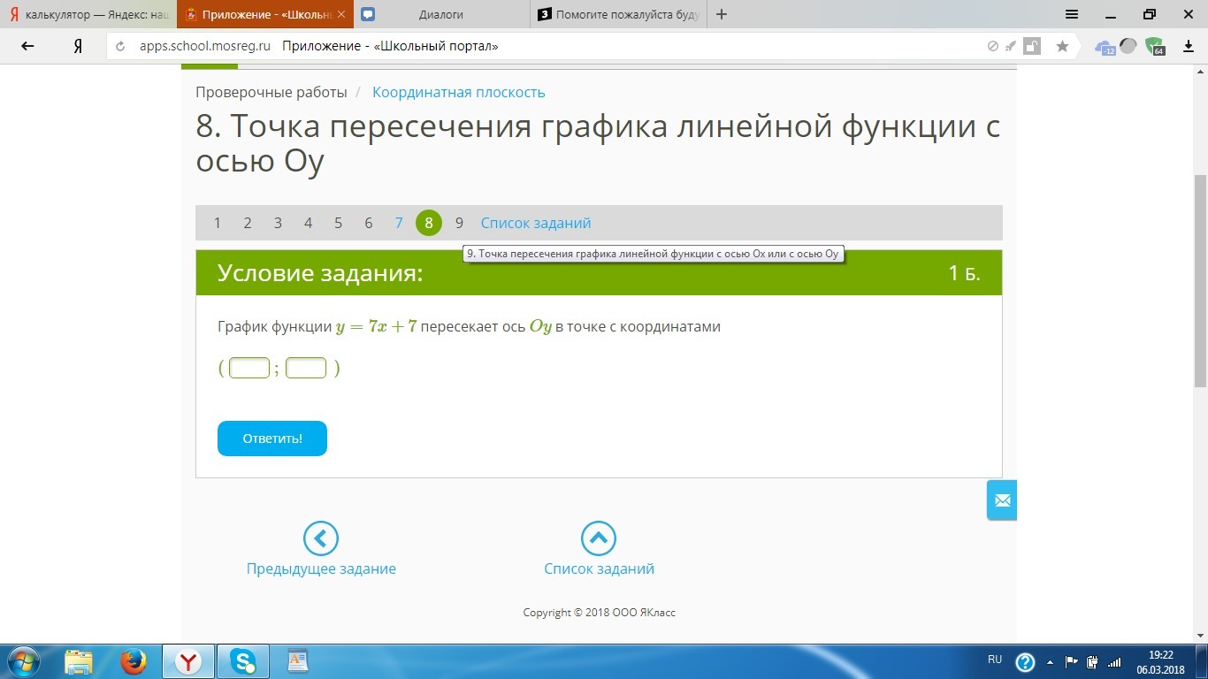
Task: Click the blue help question mark tray icon
Action: click(1025, 661)
